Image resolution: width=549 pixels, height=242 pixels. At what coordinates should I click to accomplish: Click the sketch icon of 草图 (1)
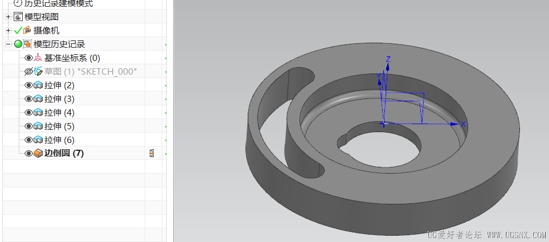[38, 71]
